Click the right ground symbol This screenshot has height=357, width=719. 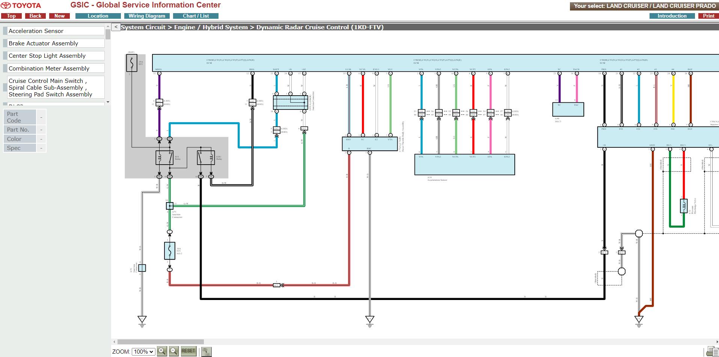click(x=639, y=321)
